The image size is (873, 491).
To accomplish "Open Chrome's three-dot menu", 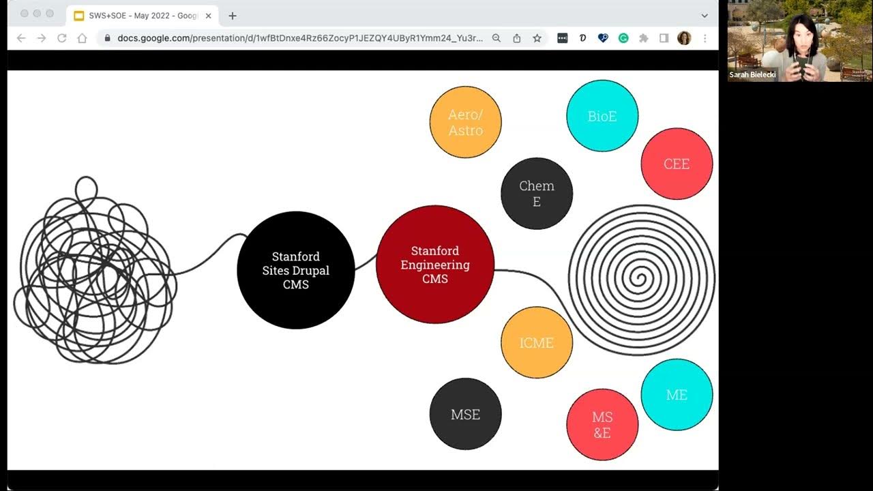I will coord(705,38).
